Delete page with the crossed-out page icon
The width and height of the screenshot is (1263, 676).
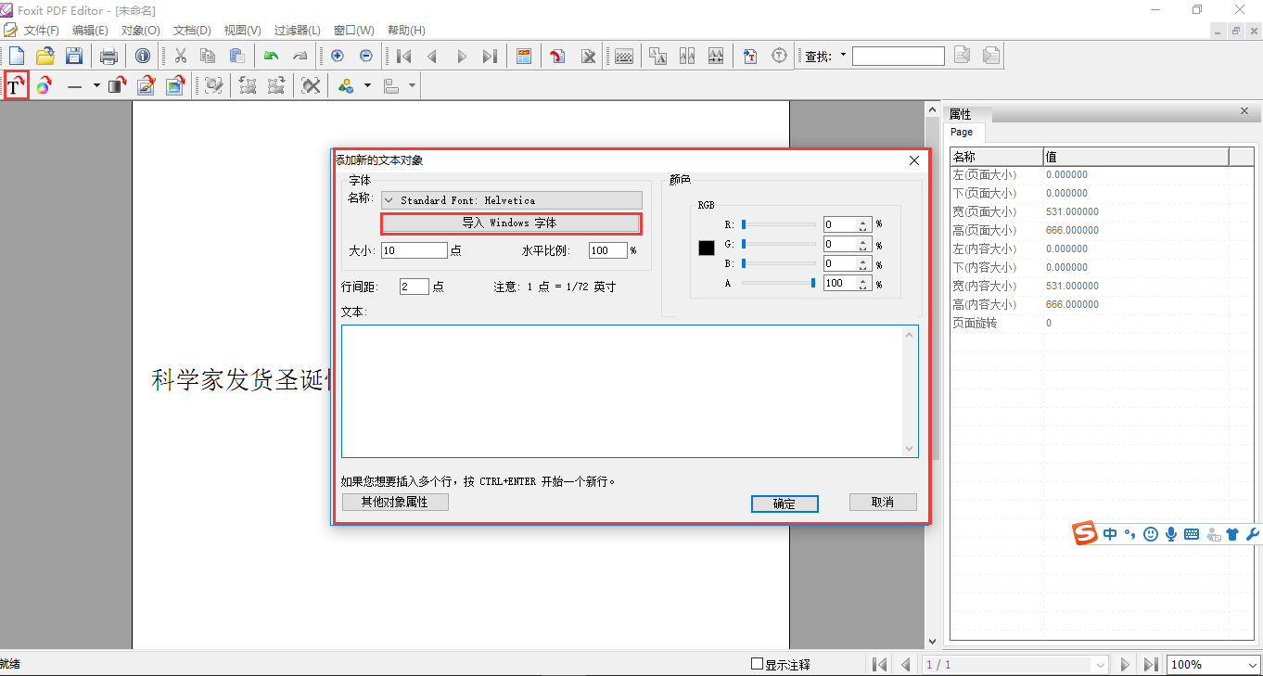pos(588,56)
